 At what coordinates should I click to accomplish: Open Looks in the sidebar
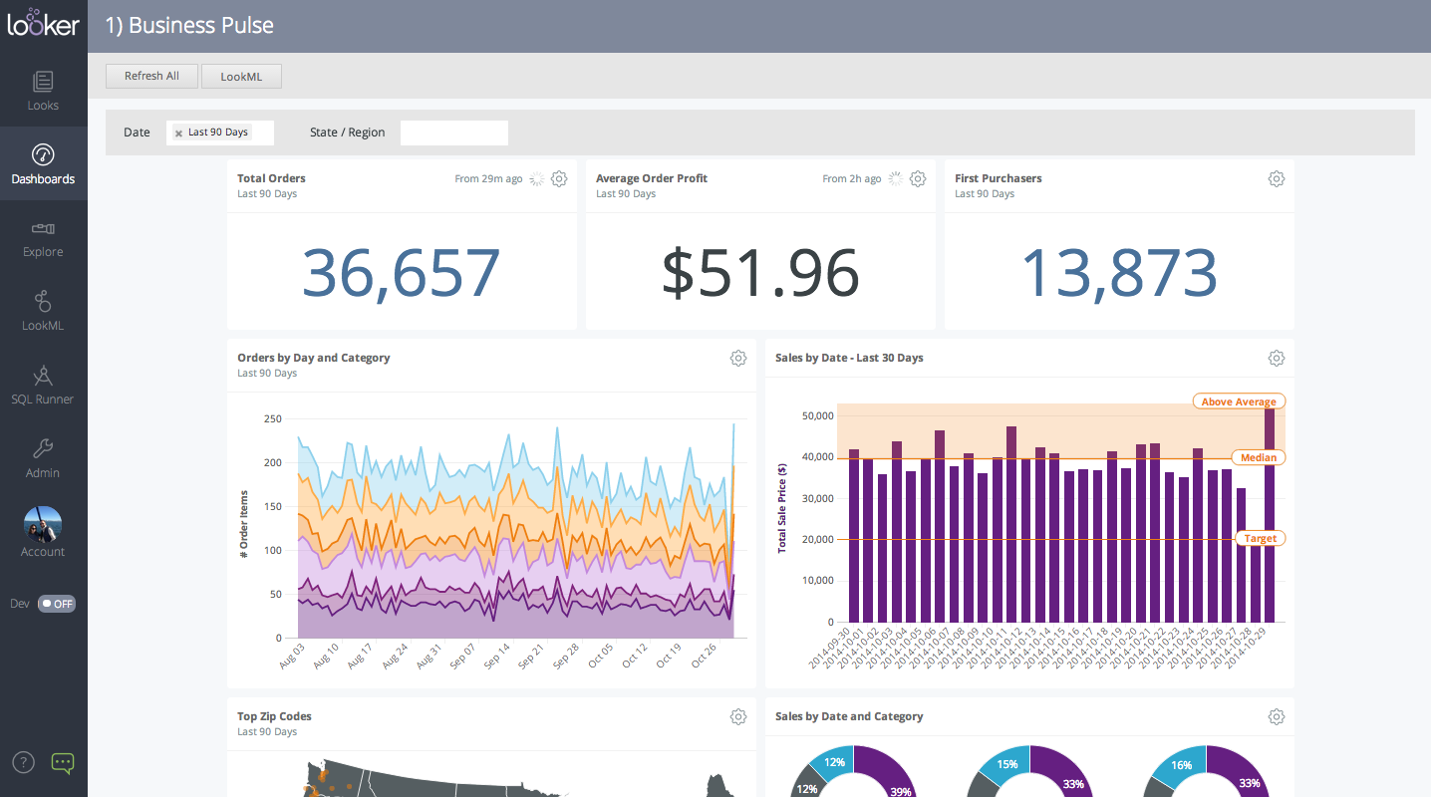(43, 91)
